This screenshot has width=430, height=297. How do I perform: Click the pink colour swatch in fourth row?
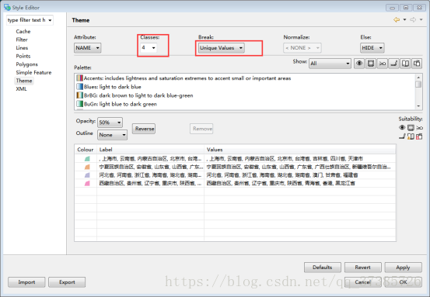pos(87,183)
